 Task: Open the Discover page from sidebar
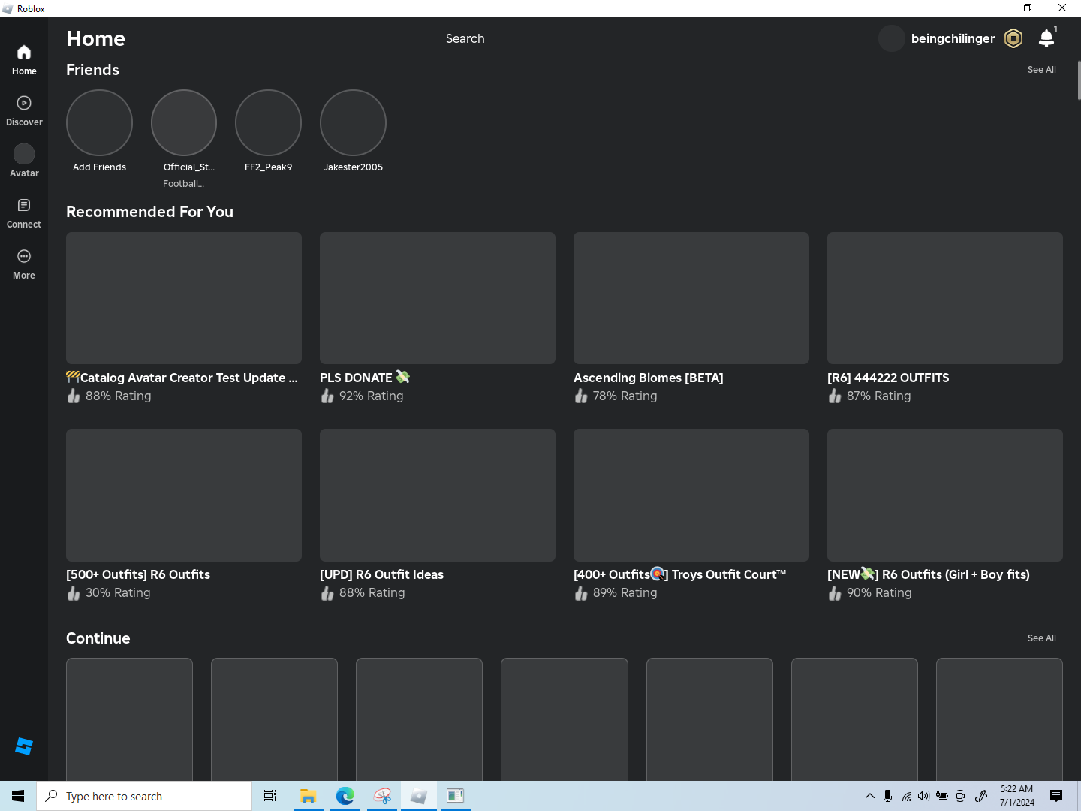click(x=24, y=111)
